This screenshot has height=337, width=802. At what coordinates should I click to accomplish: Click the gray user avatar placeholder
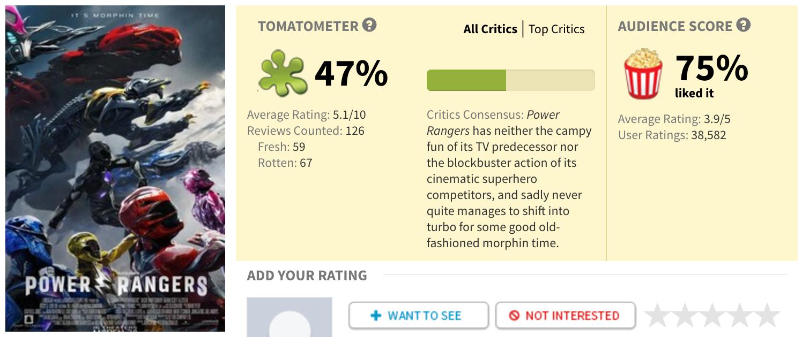[x=289, y=318]
